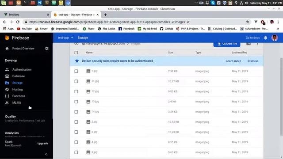
Task: Check the box for 13.jpg
Action: point(76,102)
